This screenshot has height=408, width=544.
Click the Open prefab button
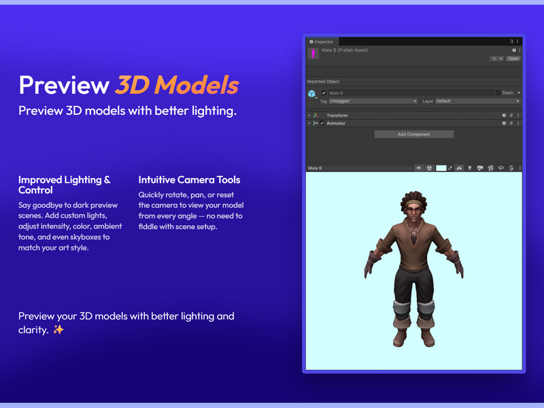pyautogui.click(x=513, y=58)
